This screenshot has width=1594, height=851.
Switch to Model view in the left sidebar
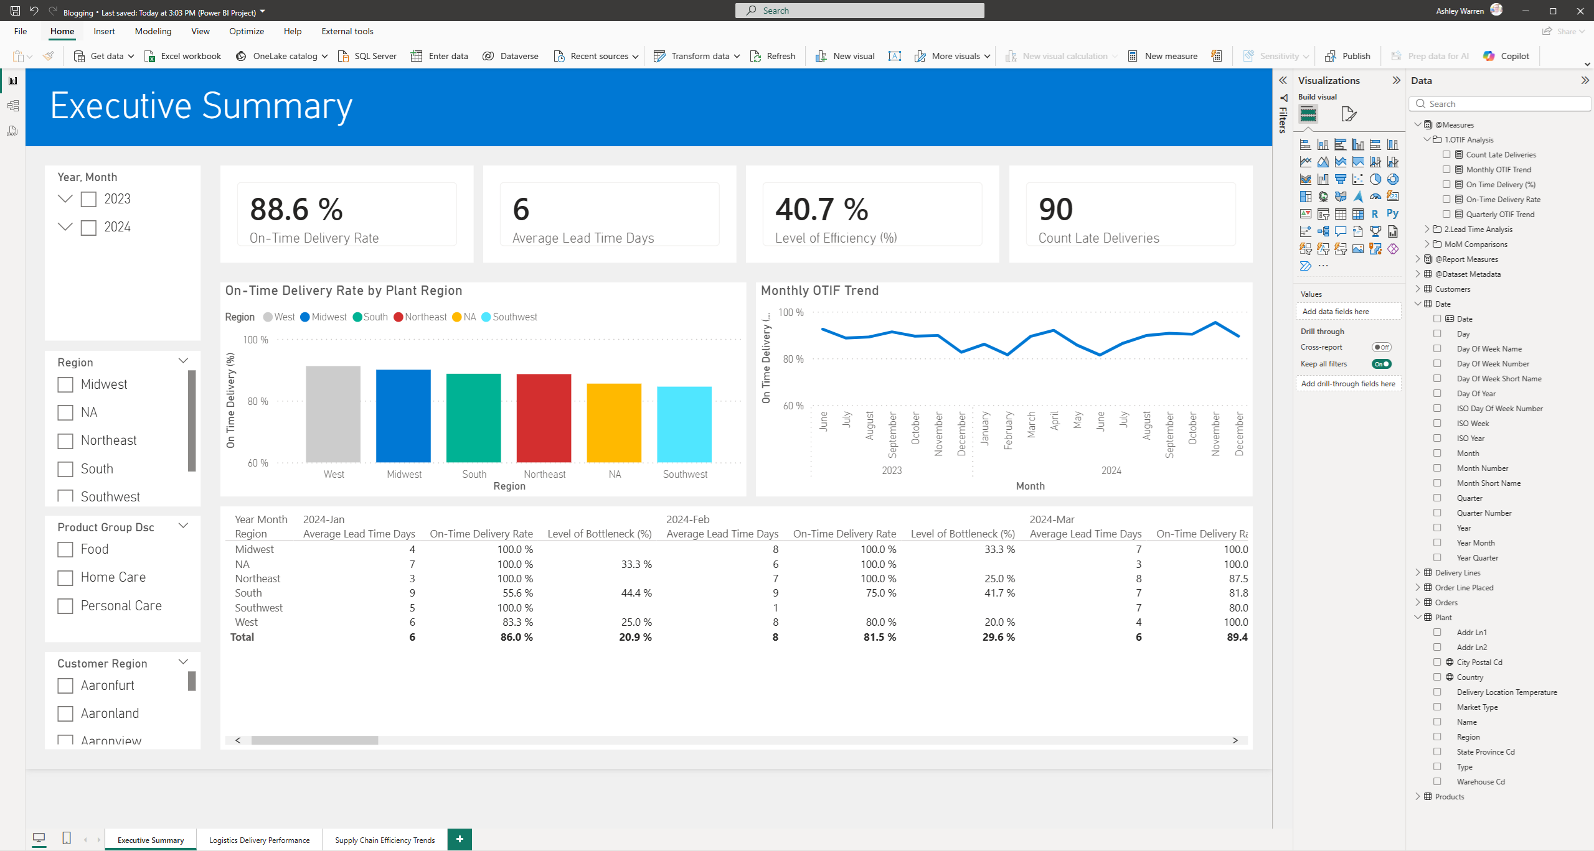(x=12, y=105)
